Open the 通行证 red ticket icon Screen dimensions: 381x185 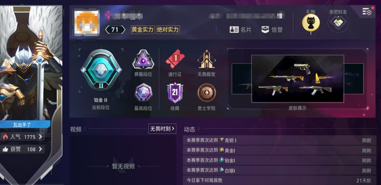coord(175,59)
